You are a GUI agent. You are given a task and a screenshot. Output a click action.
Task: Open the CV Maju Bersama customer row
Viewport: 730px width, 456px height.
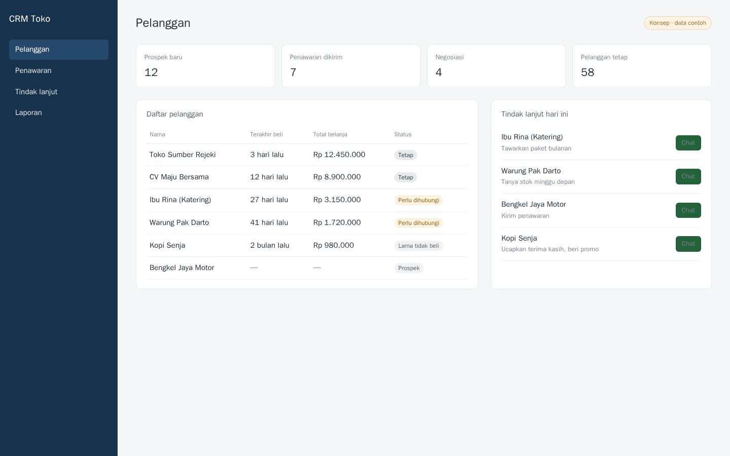click(307, 177)
